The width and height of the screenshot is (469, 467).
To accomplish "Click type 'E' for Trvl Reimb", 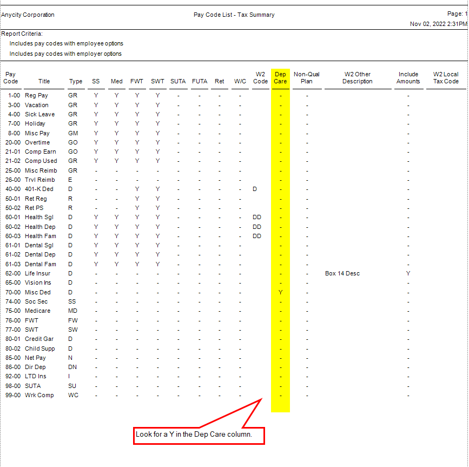I will [x=70, y=180].
